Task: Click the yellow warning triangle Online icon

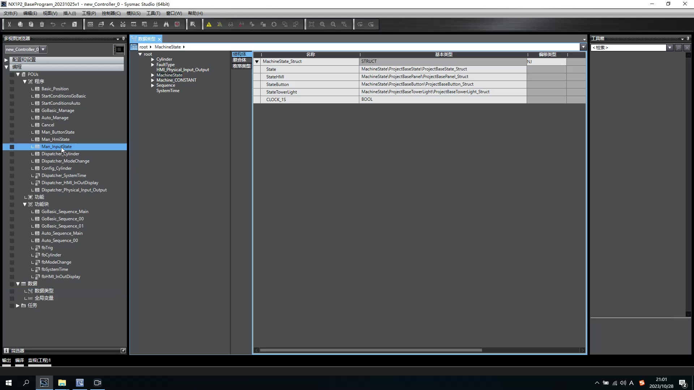Action: pyautogui.click(x=209, y=24)
